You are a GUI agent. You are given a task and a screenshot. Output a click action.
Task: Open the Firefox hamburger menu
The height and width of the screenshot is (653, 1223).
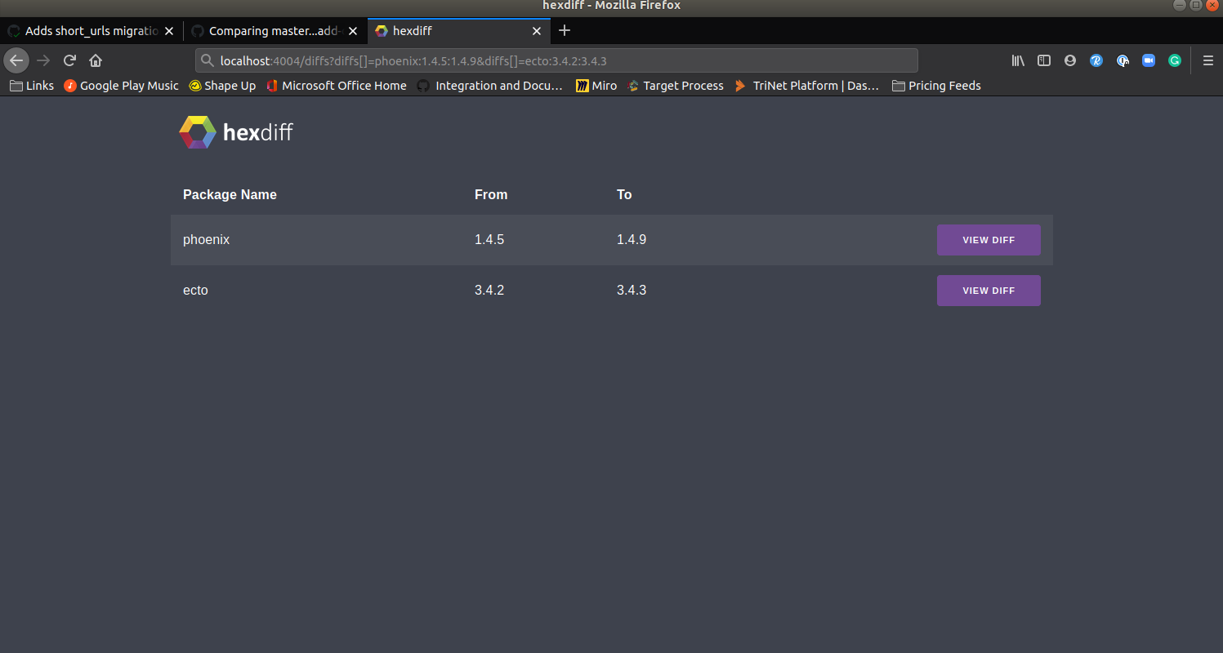click(x=1208, y=60)
